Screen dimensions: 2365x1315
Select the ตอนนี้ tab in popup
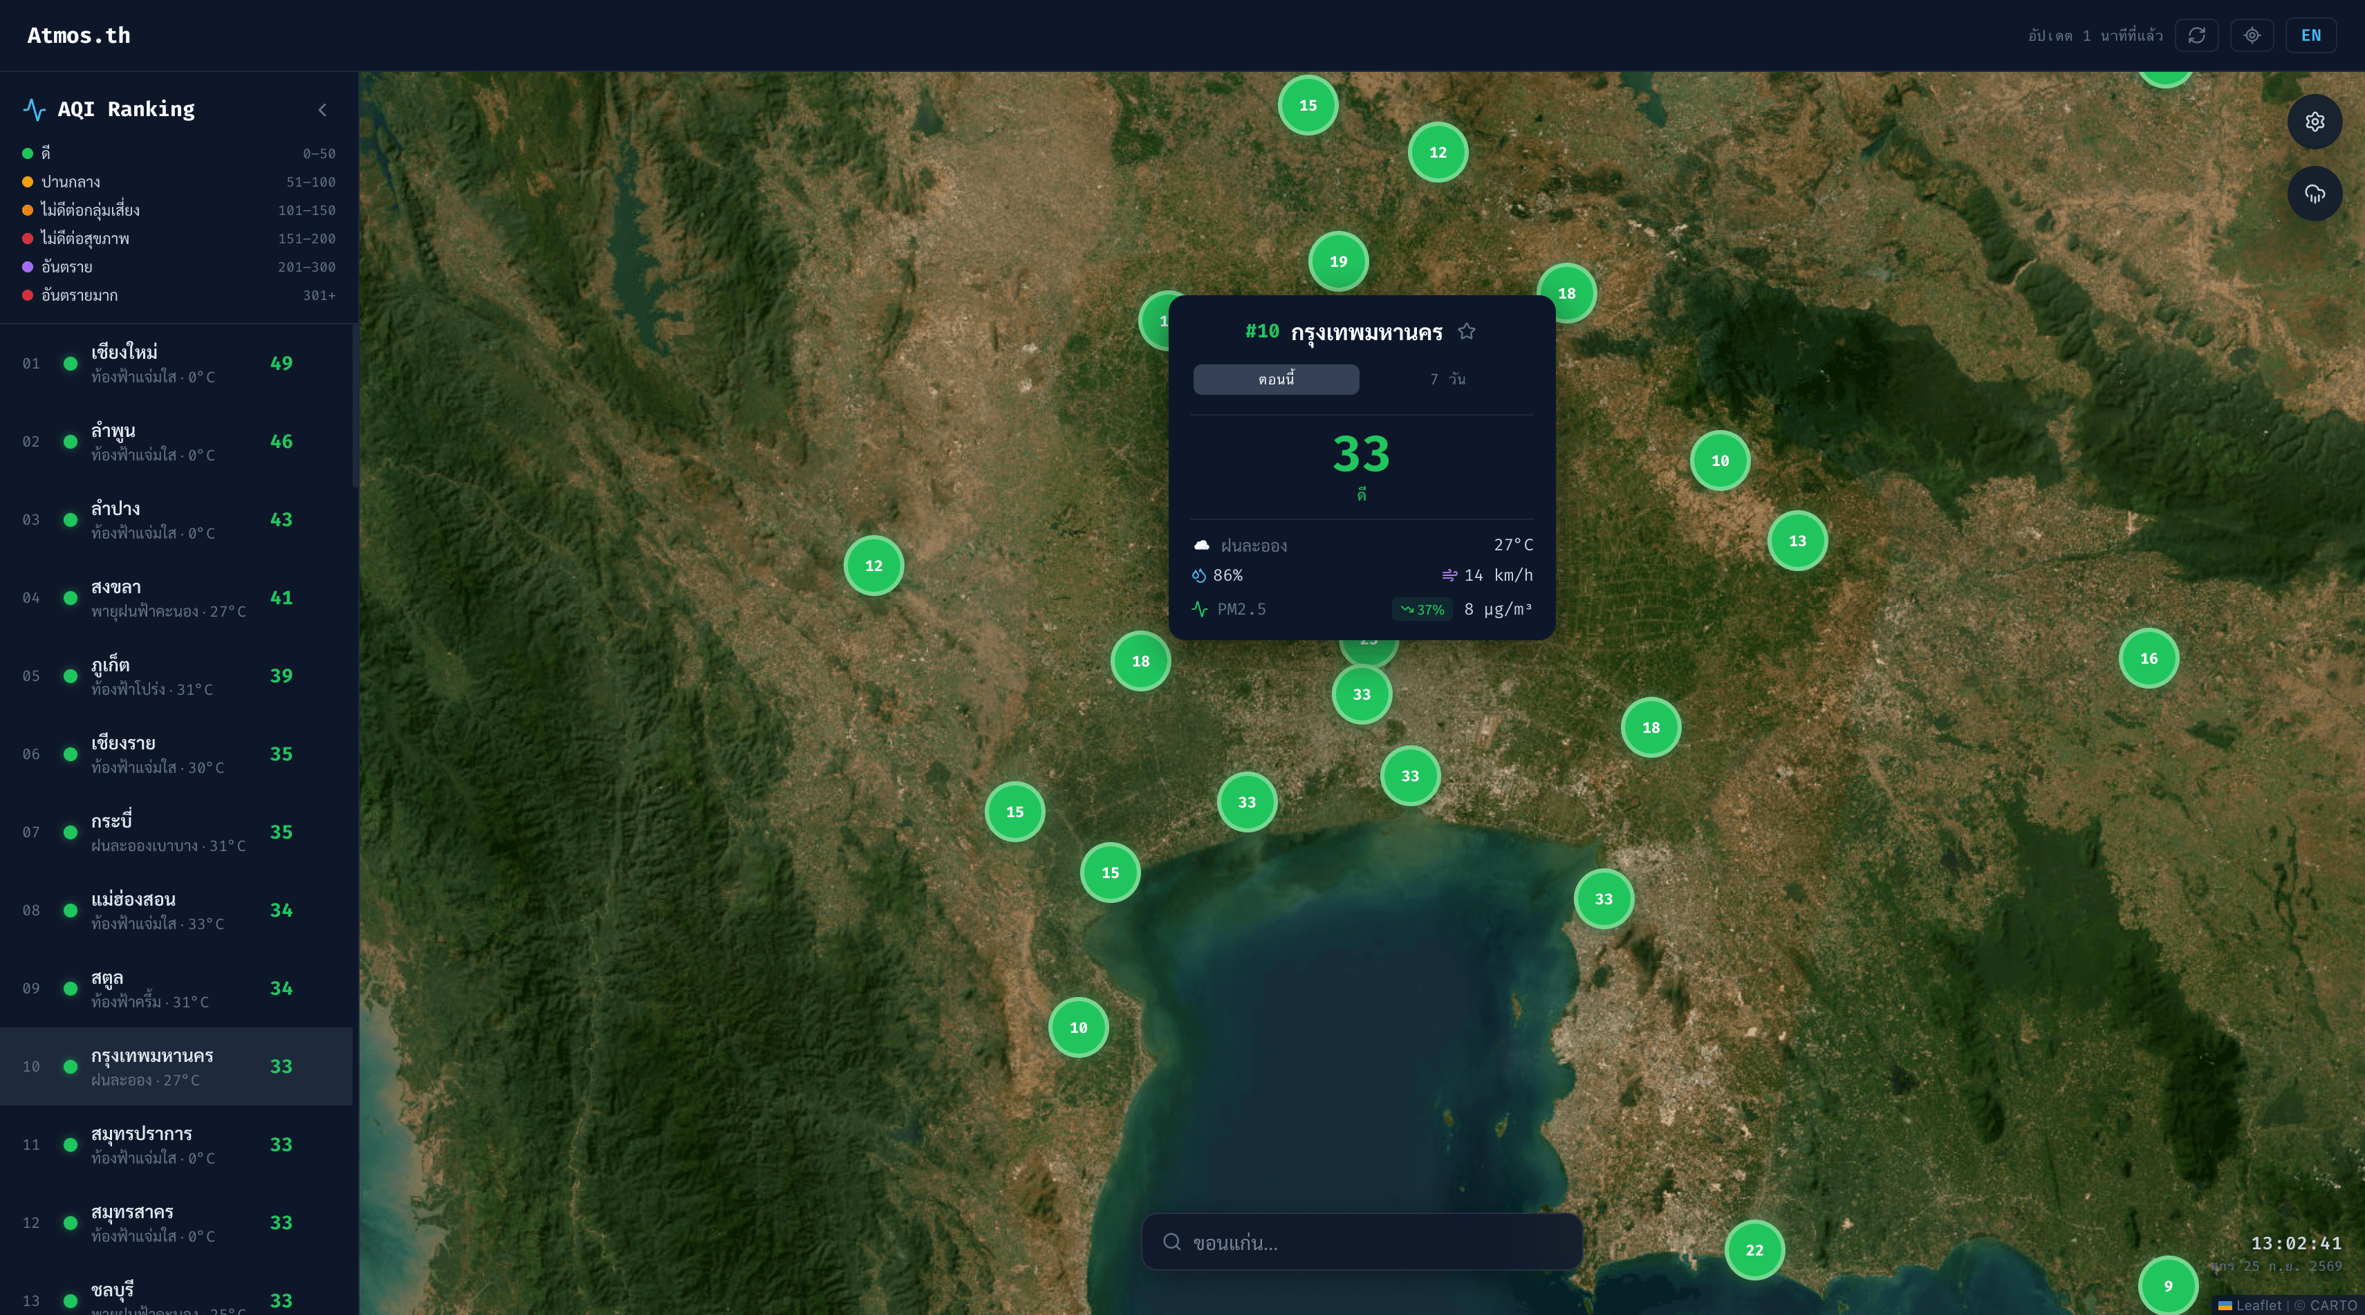(x=1275, y=379)
